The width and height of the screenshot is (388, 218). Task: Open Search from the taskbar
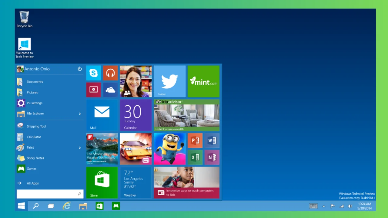36,206
